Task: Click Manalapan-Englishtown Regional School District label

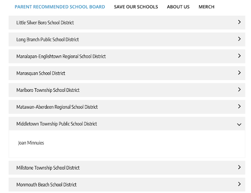Action: (x=61, y=57)
